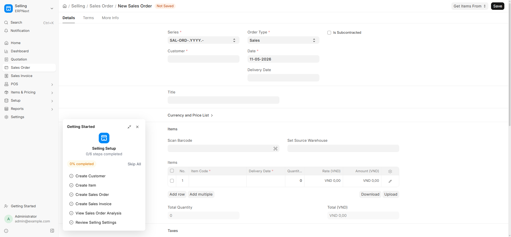The image size is (511, 237).
Task: Click the Sales Invoice sidebar icon
Action: click(x=6, y=76)
